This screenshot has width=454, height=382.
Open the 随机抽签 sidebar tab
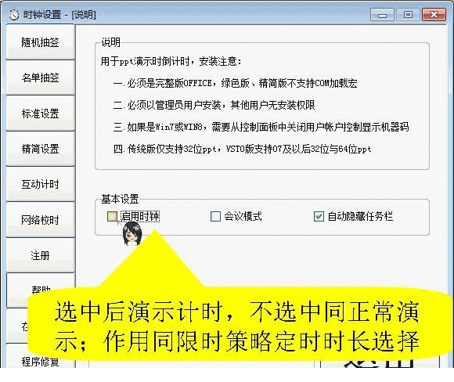click(40, 42)
